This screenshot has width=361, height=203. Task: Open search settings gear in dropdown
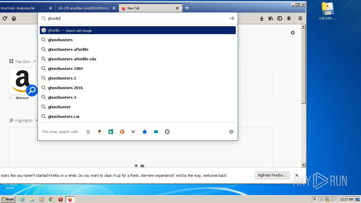[x=231, y=132]
